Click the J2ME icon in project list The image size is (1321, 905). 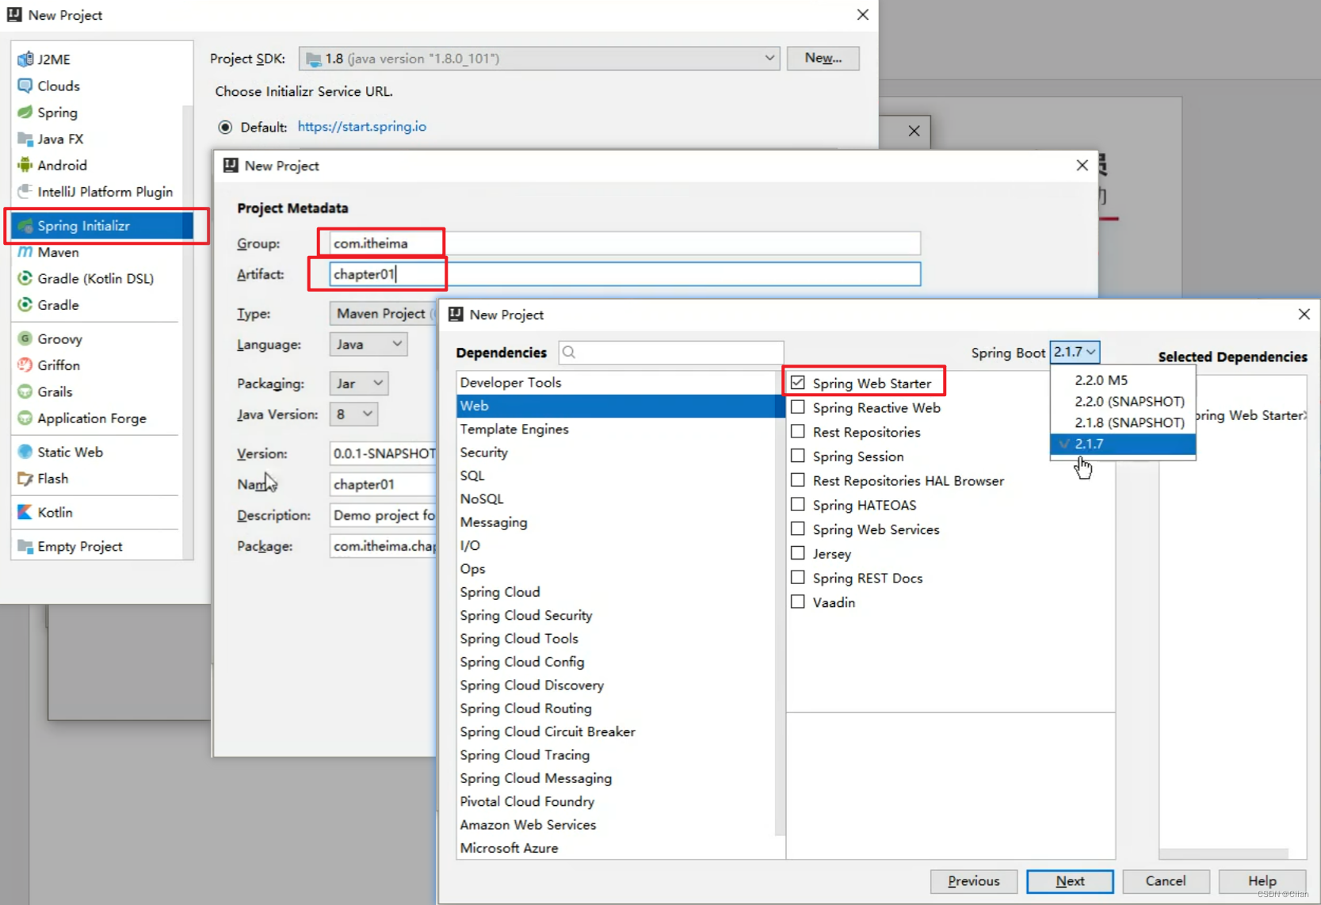coord(25,59)
